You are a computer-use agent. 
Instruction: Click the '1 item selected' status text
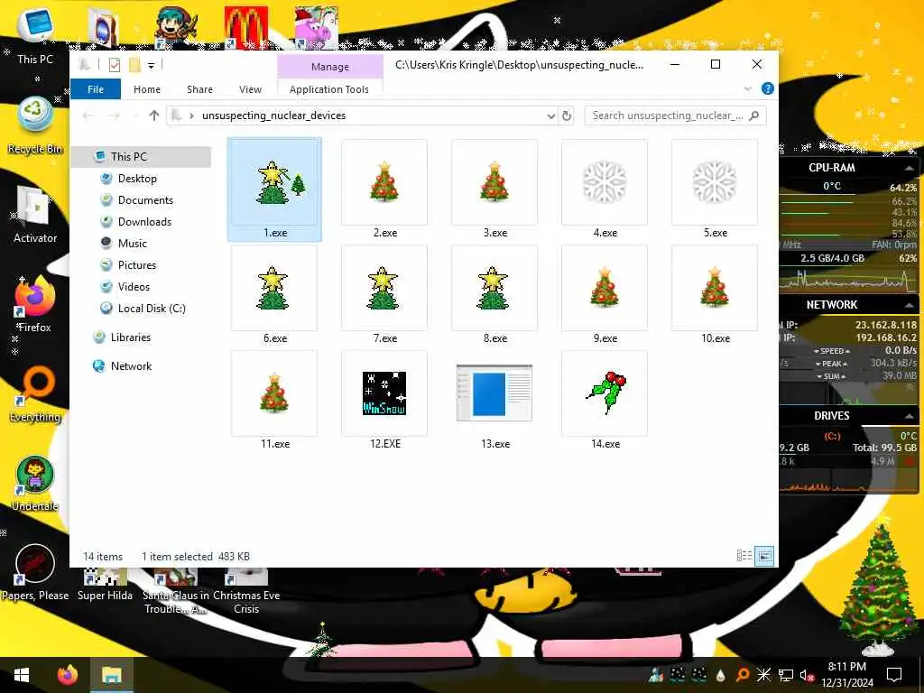coord(177,556)
